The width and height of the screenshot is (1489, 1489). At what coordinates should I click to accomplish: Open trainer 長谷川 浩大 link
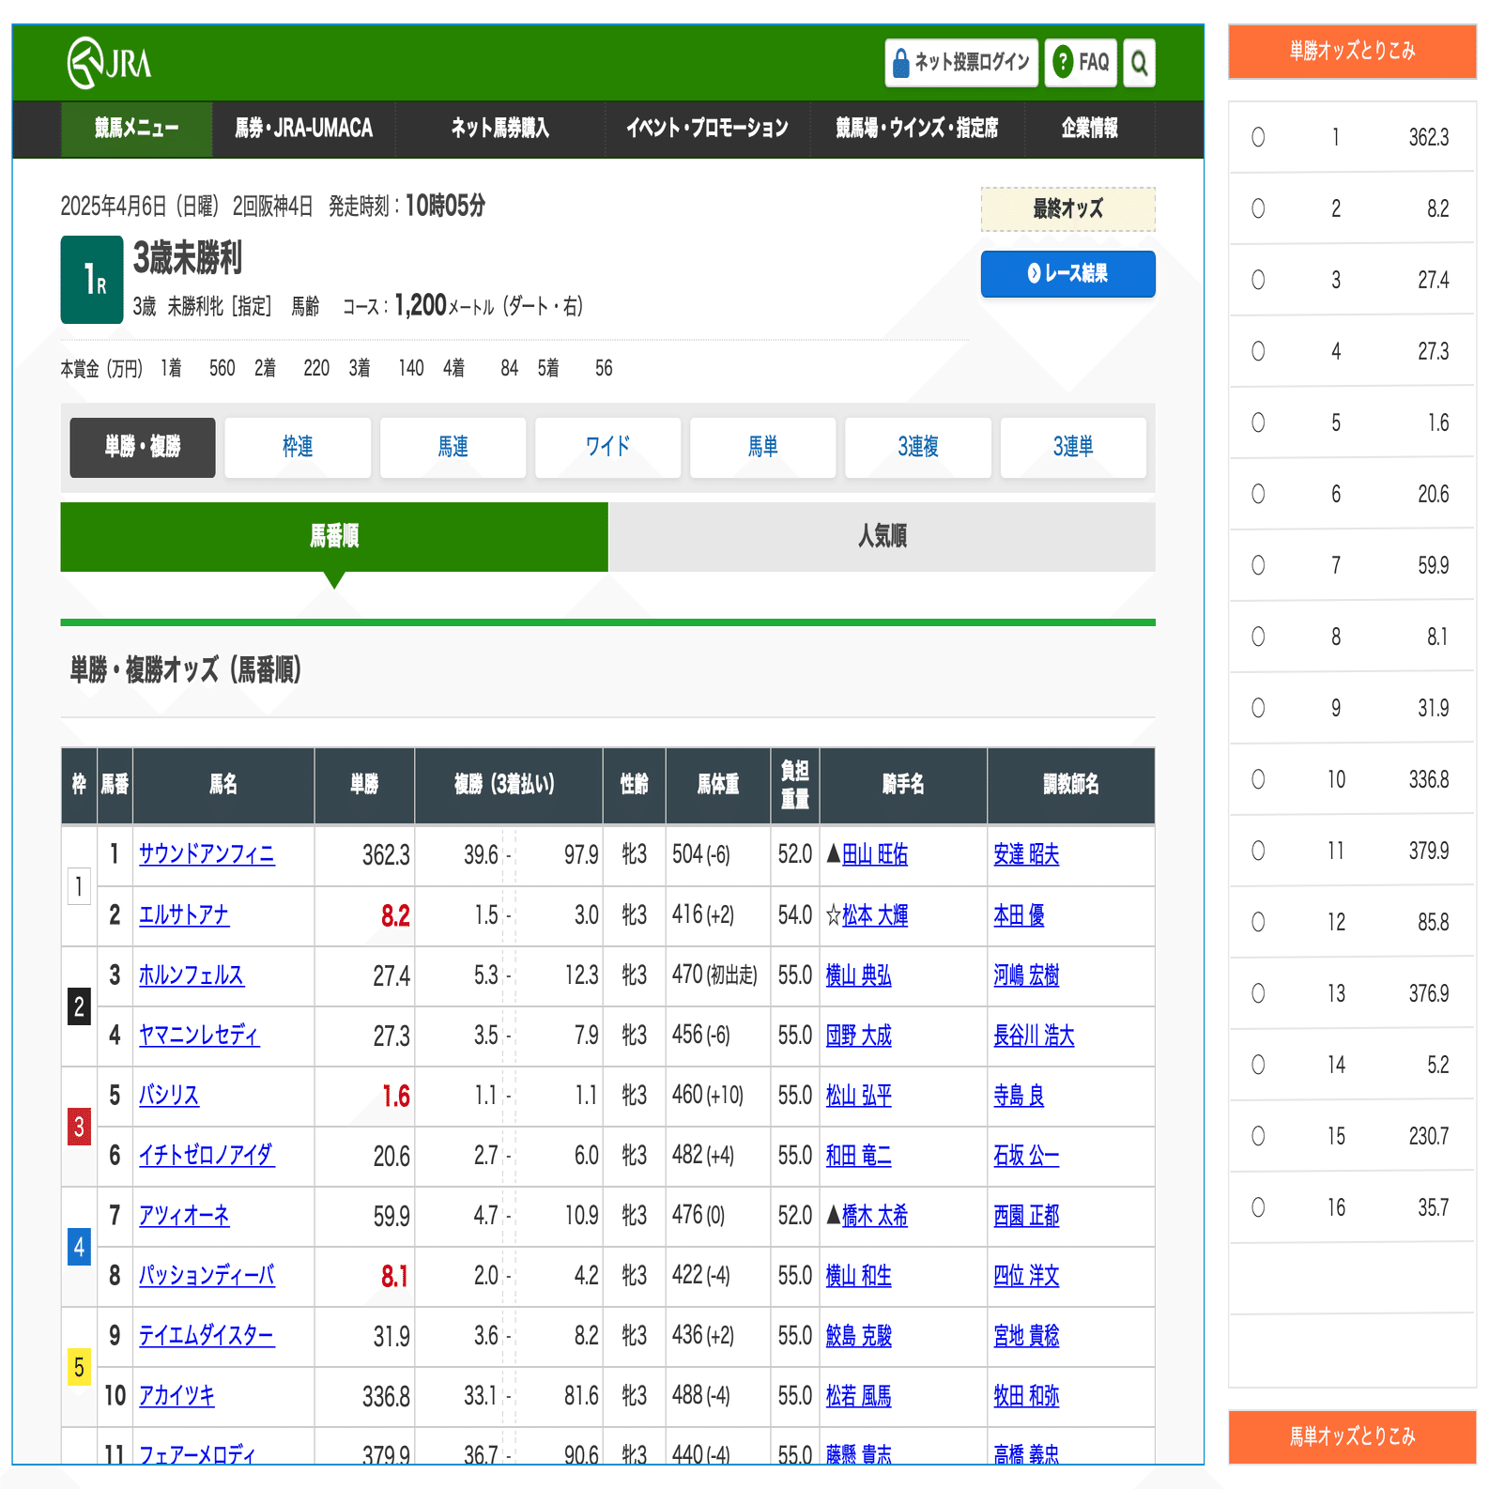[1034, 1035]
